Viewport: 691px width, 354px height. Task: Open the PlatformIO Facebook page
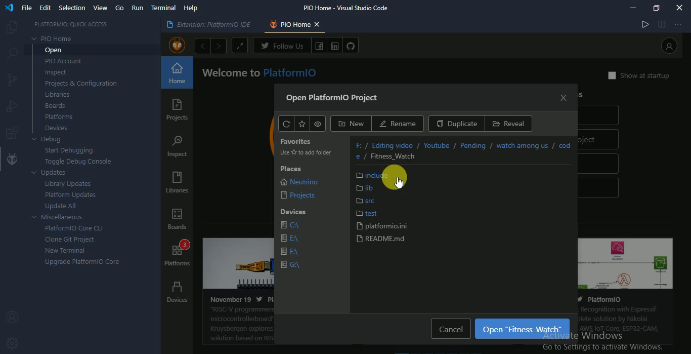pos(319,46)
